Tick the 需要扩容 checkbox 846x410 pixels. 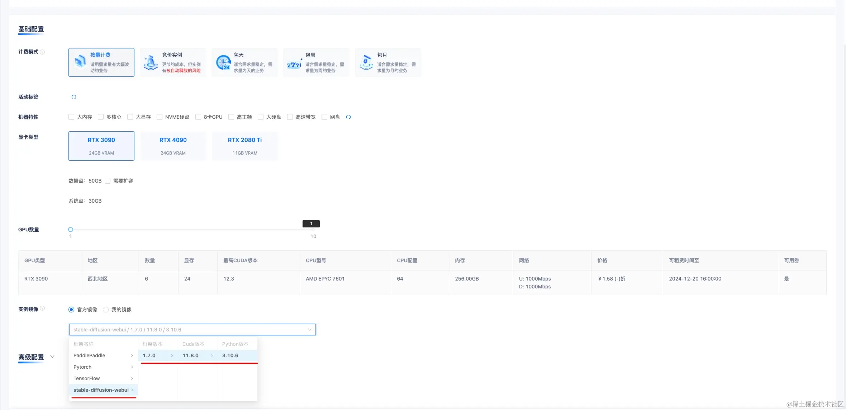(x=108, y=181)
